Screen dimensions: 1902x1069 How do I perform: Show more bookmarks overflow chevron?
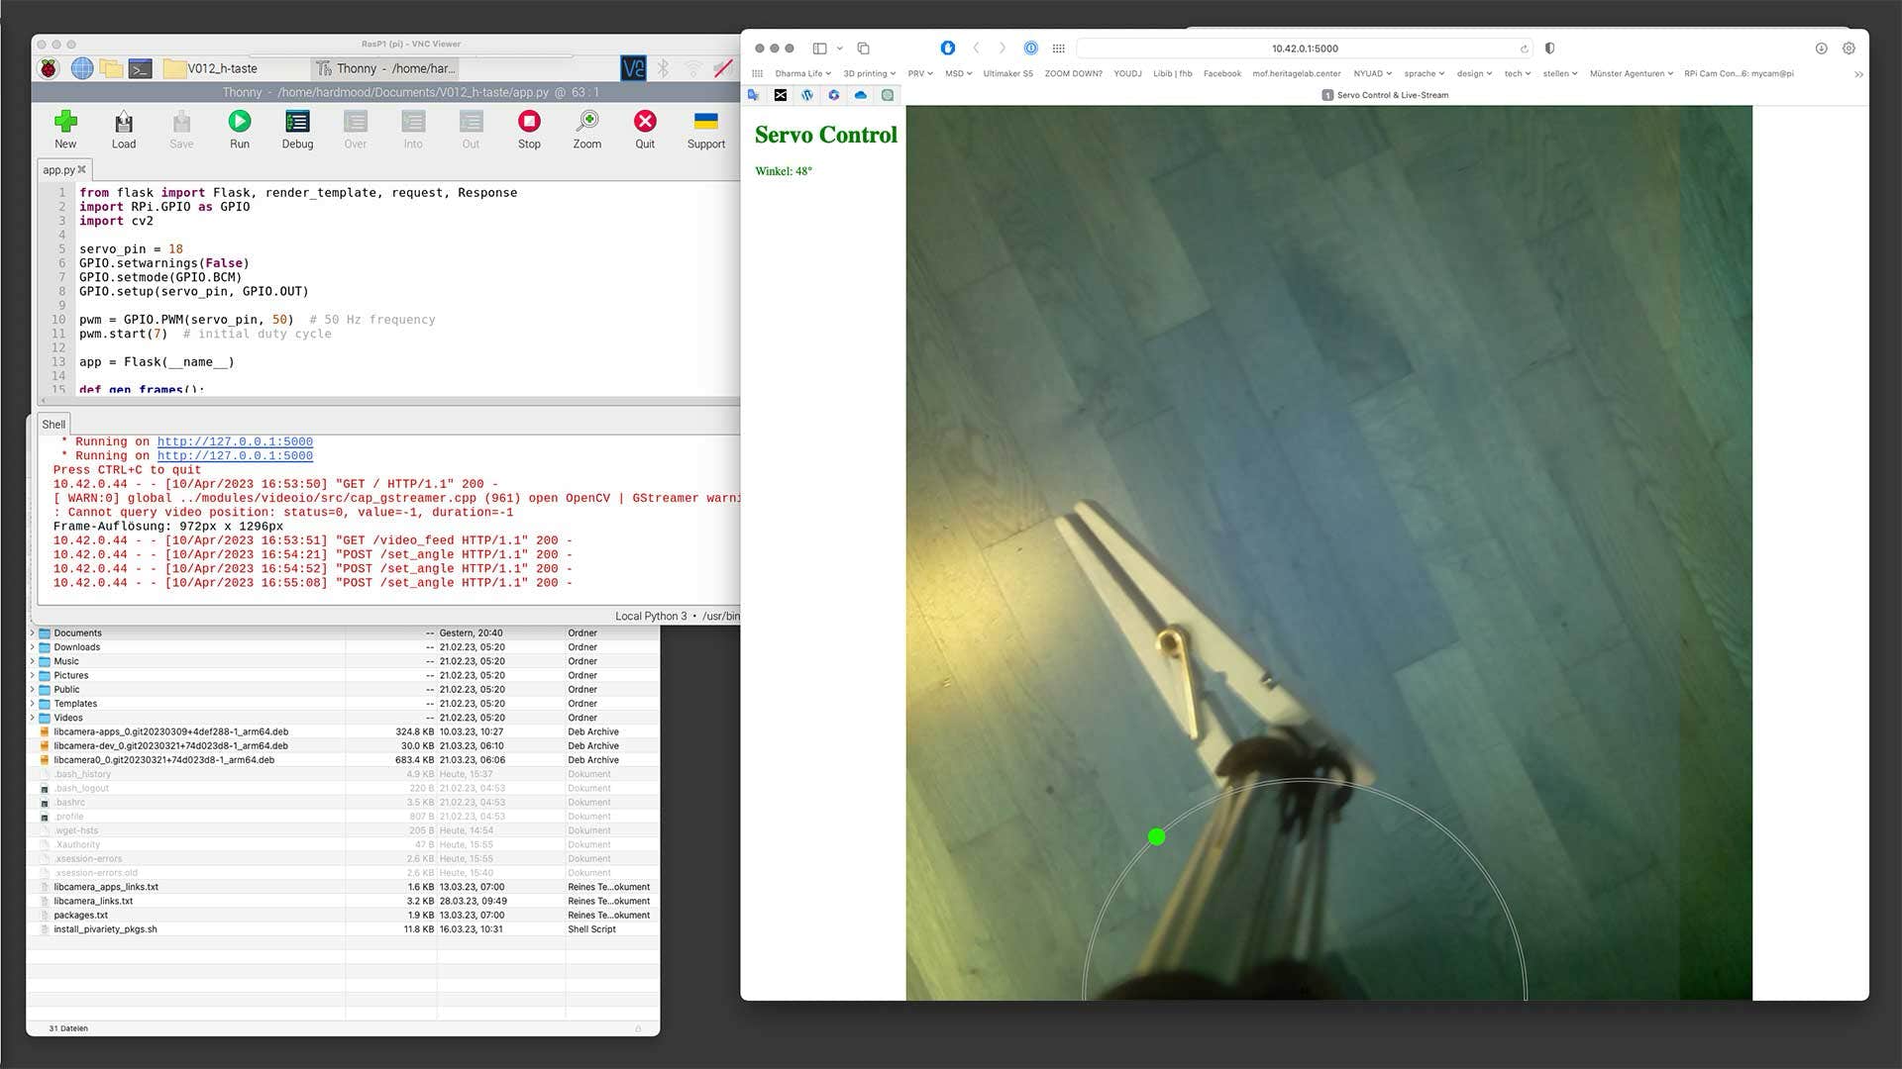click(1858, 74)
